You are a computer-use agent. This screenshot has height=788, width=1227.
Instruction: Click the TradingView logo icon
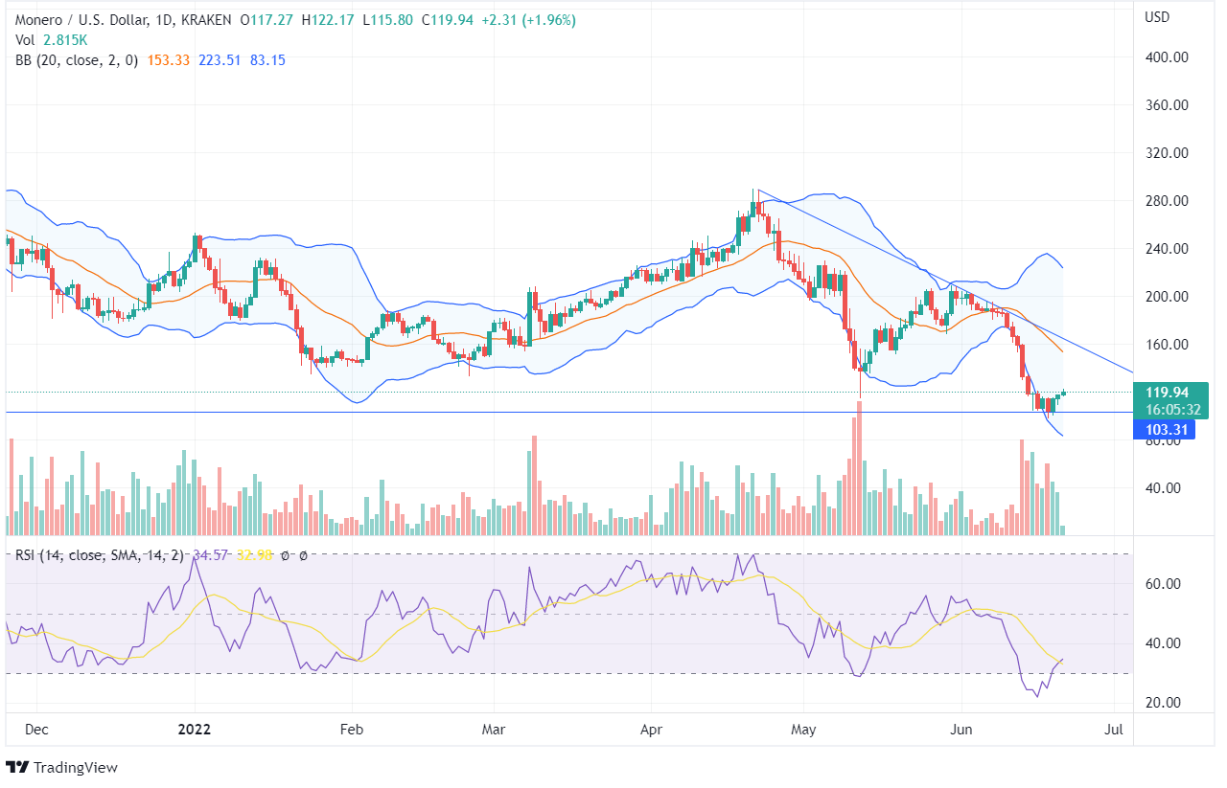click(x=17, y=767)
